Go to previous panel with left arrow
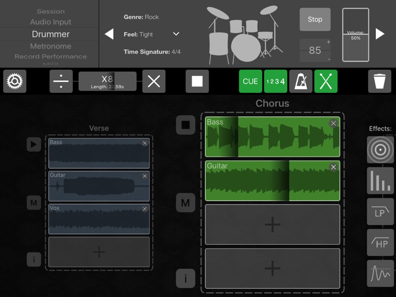Viewport: 396px width, 297px height. click(109, 34)
